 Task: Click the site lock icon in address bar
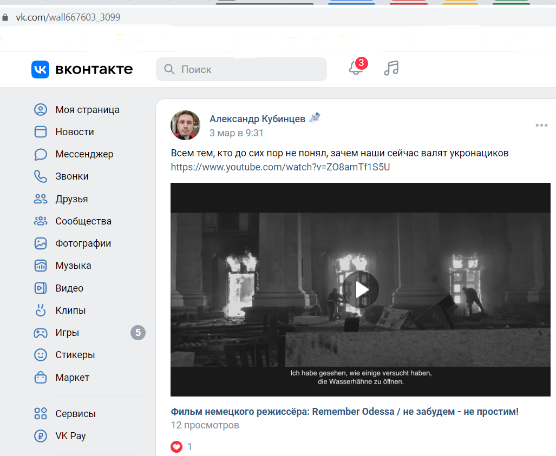(x=5, y=17)
